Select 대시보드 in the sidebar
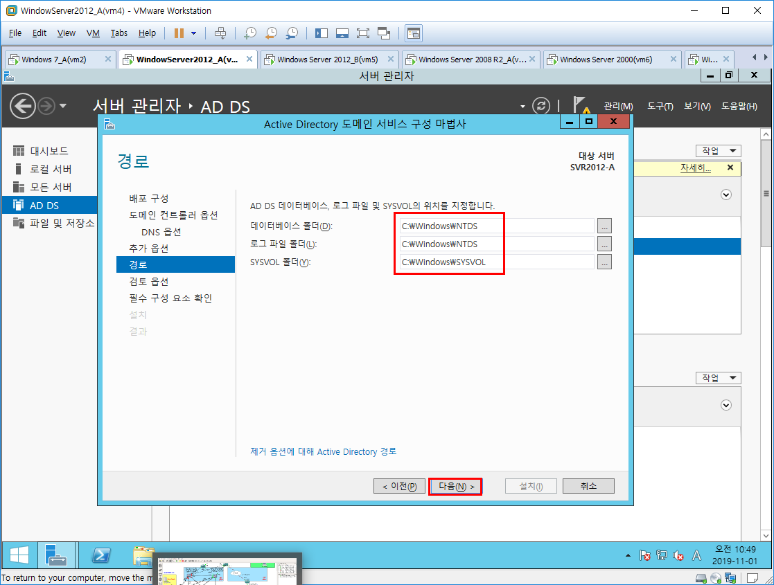774x585 pixels. pos(49,151)
